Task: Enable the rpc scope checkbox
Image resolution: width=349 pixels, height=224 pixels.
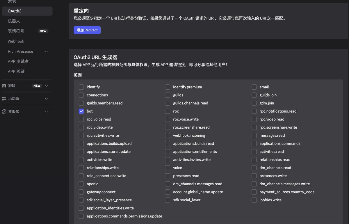Action: [168, 111]
